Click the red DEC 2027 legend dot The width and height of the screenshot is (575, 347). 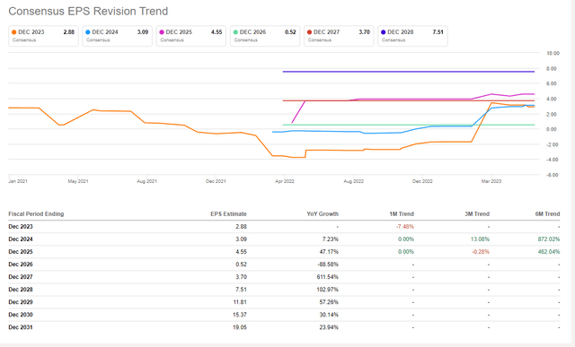309,32
